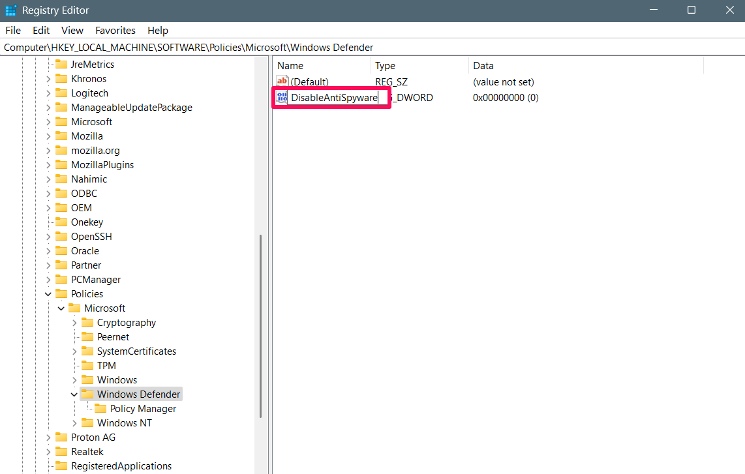Click the Peernet folder icon
This screenshot has width=745, height=474.
(x=87, y=336)
